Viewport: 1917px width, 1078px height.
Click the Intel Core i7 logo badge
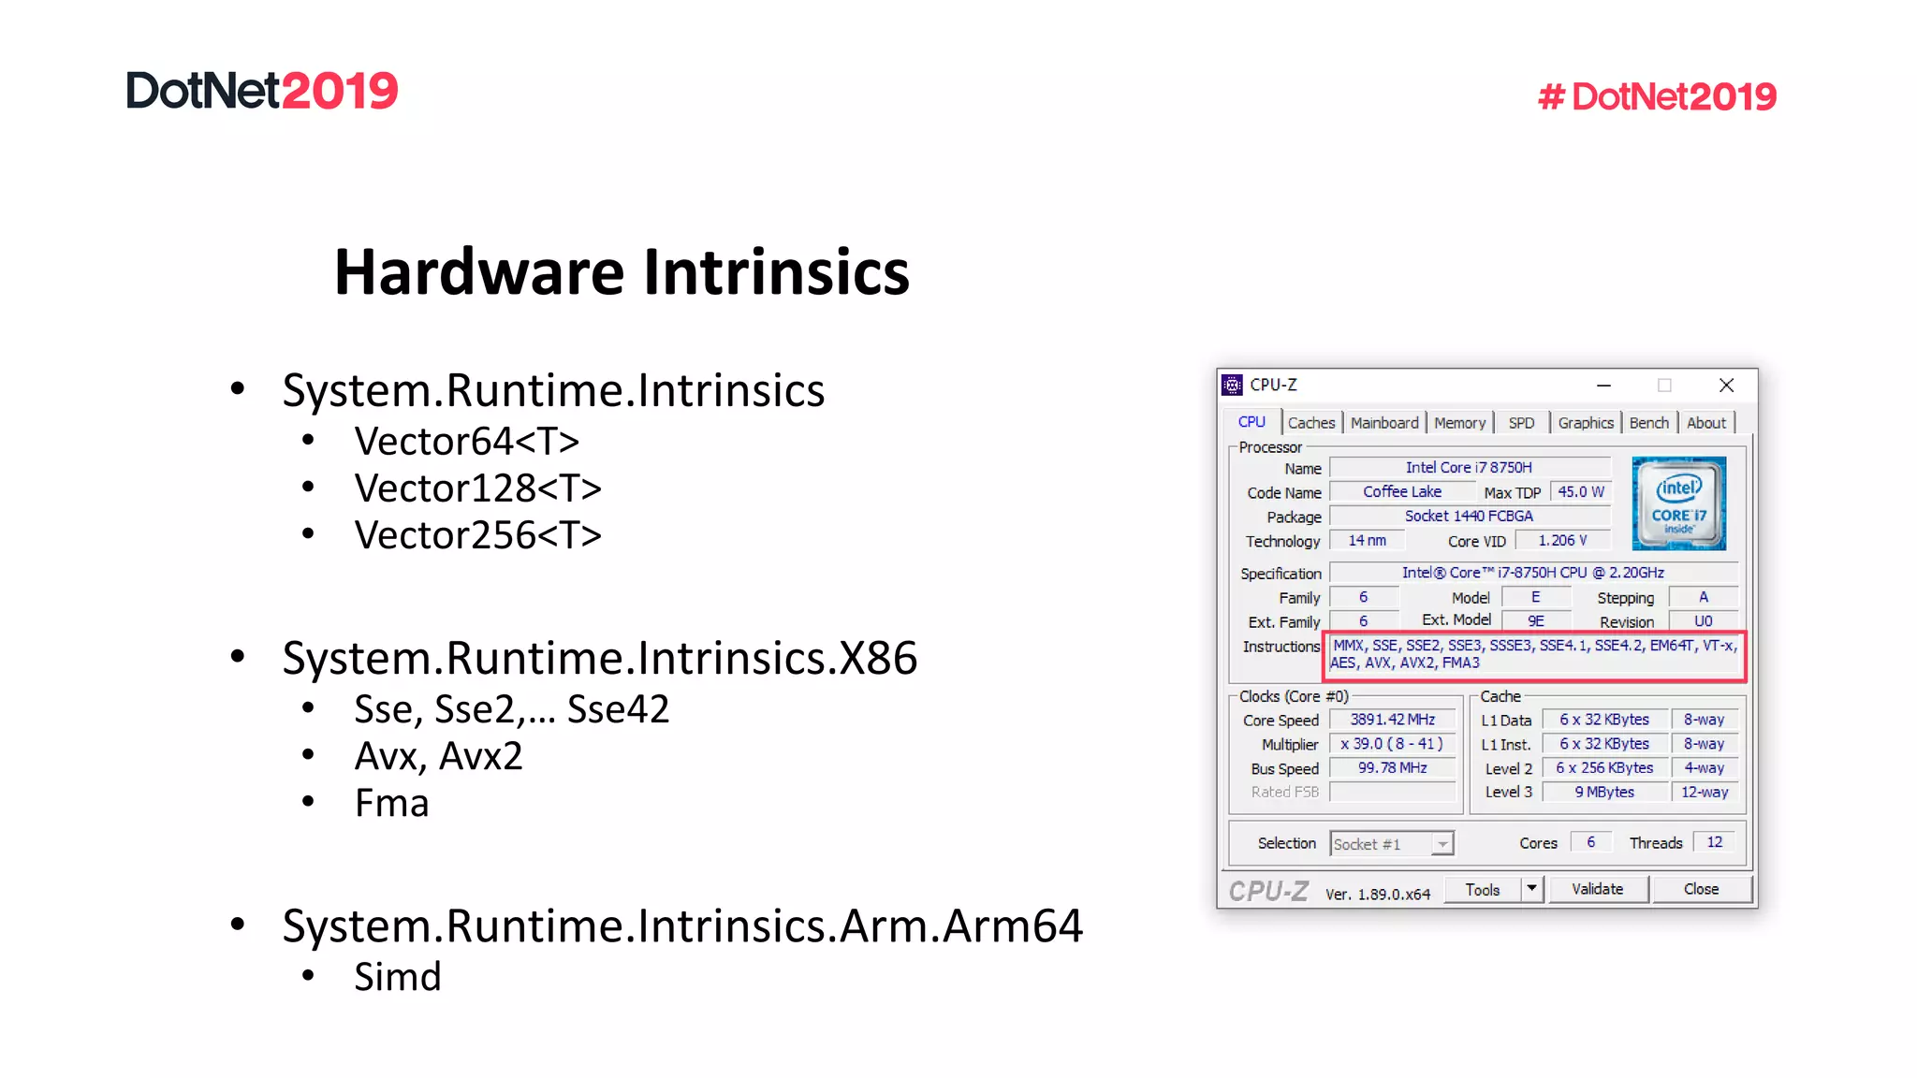[x=1678, y=503]
